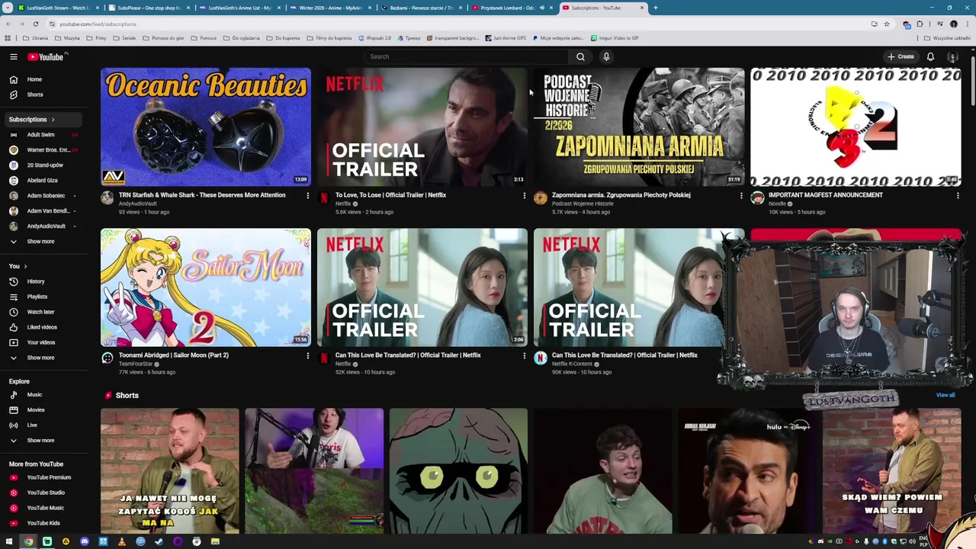Reload the page in browser toolbar
The width and height of the screenshot is (976, 549).
[x=35, y=24]
